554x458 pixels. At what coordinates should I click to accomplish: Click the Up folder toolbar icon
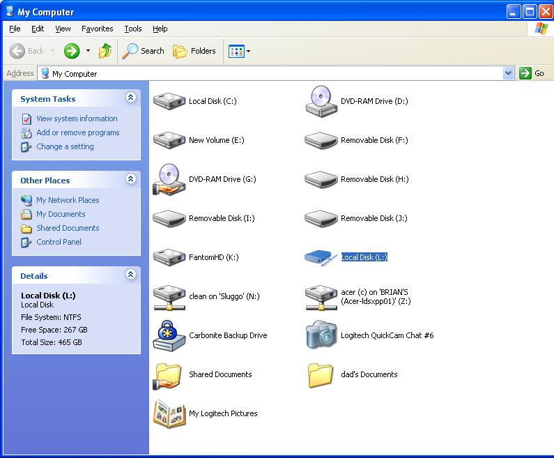(x=105, y=51)
